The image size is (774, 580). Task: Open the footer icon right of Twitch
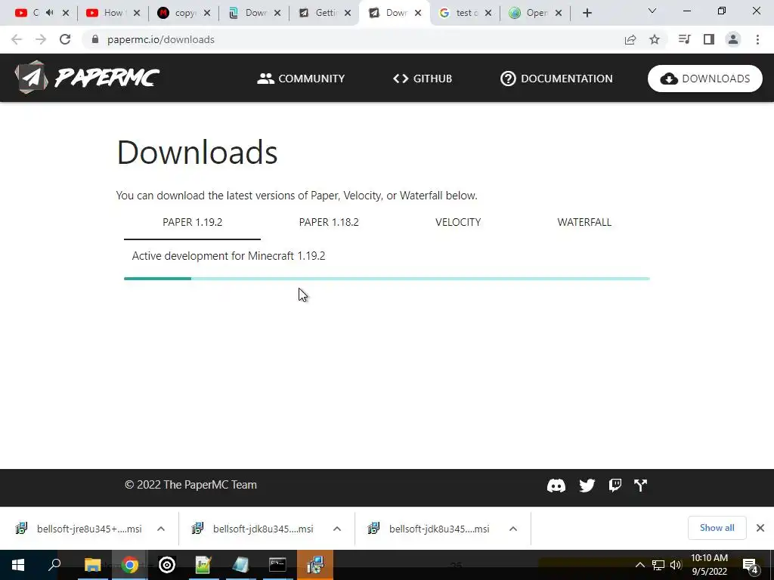pos(641,486)
